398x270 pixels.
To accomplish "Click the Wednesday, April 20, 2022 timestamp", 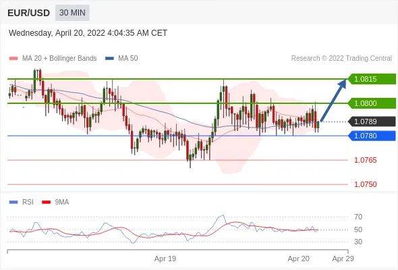I will (x=88, y=33).
